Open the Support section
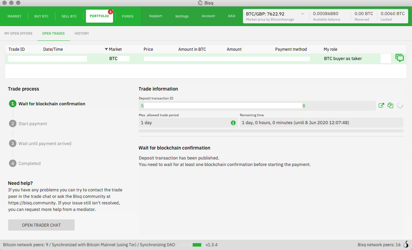The height and width of the screenshot is (250, 412). pos(156,16)
